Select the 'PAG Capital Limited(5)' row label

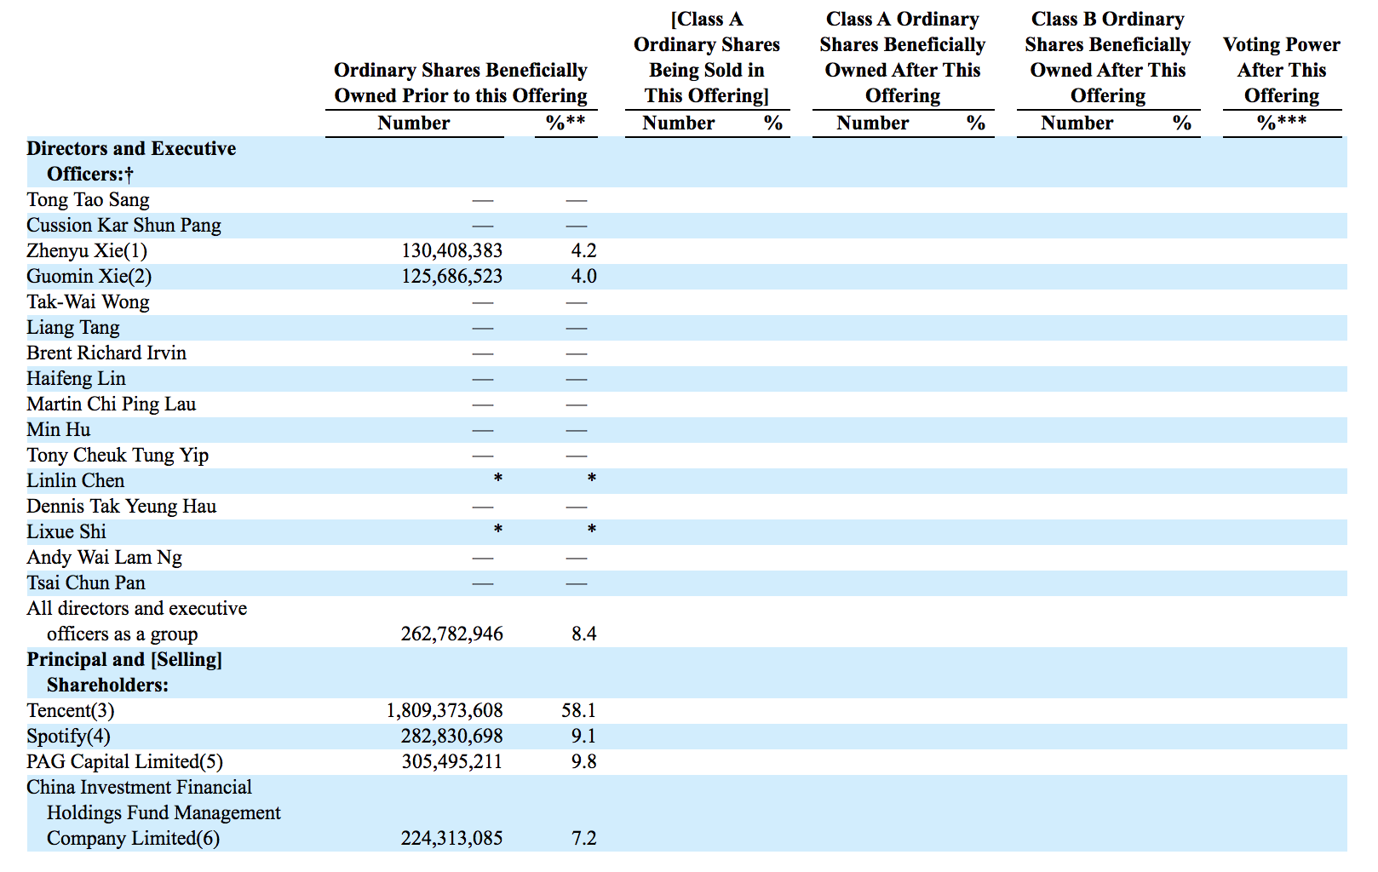point(125,762)
